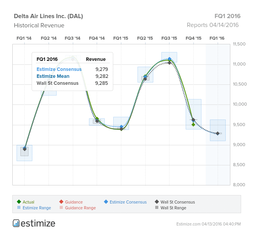Image resolution: width=260 pixels, height=239 pixels.
Task: Click Wall St Consensus in the tooltip
Action: 57,83
